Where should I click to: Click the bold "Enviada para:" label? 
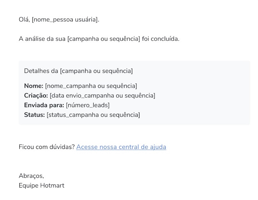(44, 105)
